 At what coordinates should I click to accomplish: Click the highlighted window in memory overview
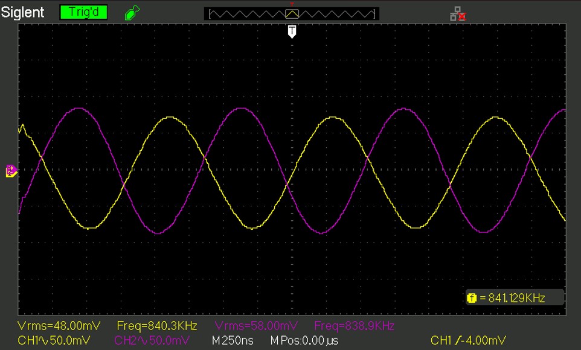point(292,14)
